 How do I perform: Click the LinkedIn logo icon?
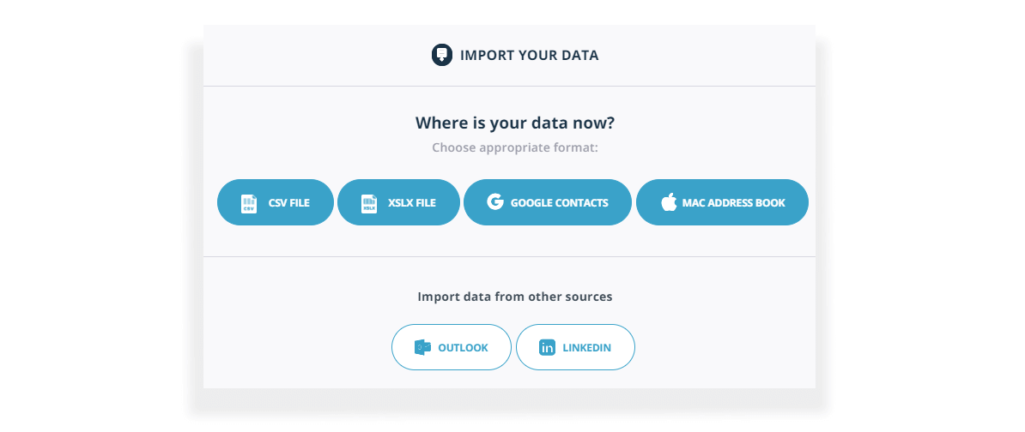click(x=547, y=348)
